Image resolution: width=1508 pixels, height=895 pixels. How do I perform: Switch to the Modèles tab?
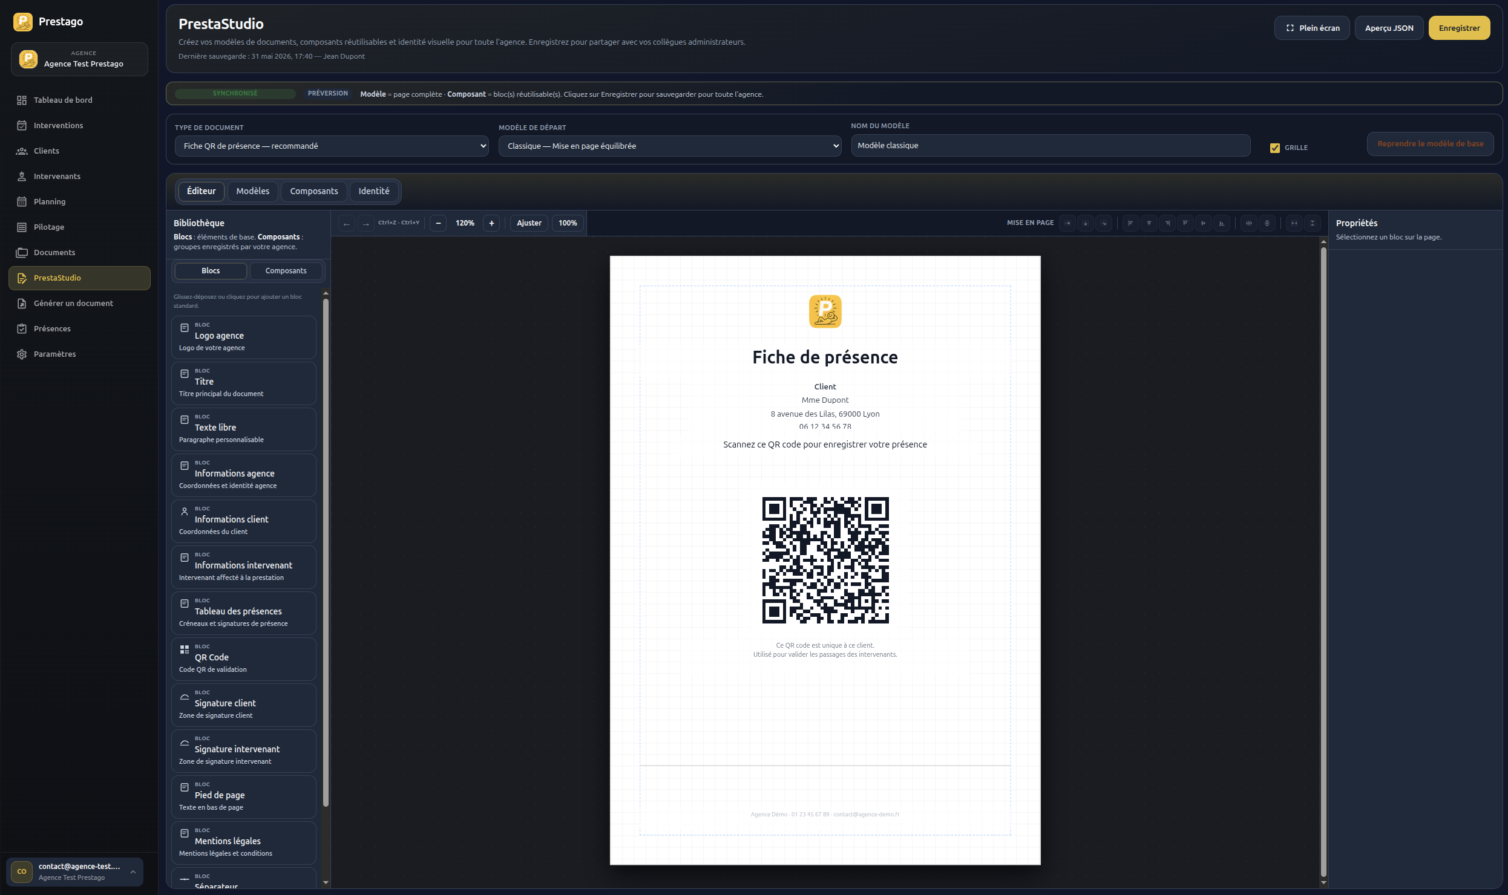click(x=253, y=191)
